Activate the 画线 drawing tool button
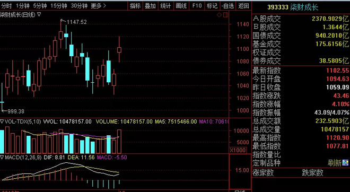 [181, 6]
